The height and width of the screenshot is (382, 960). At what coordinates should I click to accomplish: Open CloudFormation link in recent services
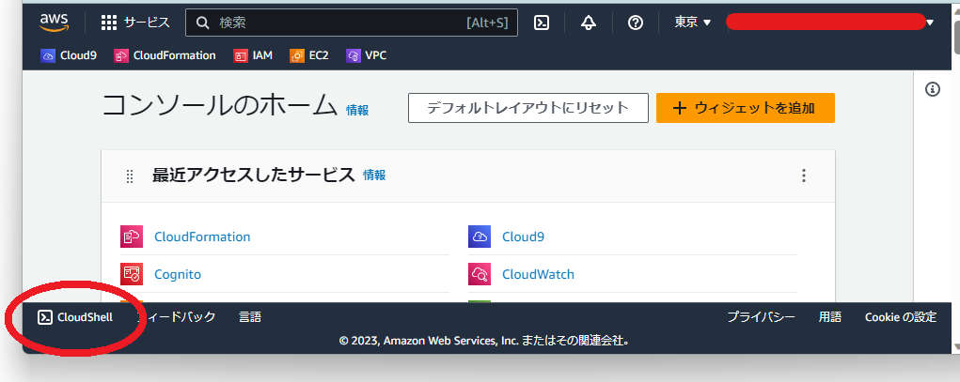pyautogui.click(x=202, y=237)
